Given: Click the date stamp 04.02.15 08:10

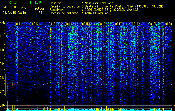Looking at the screenshot, I should click(14, 13).
